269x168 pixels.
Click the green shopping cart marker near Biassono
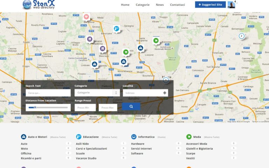click(x=156, y=41)
